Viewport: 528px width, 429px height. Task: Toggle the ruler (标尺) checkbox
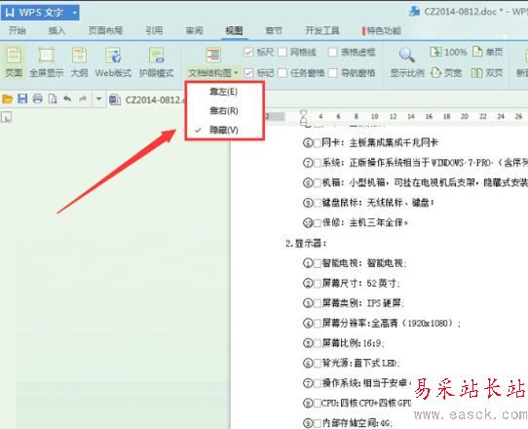click(248, 52)
